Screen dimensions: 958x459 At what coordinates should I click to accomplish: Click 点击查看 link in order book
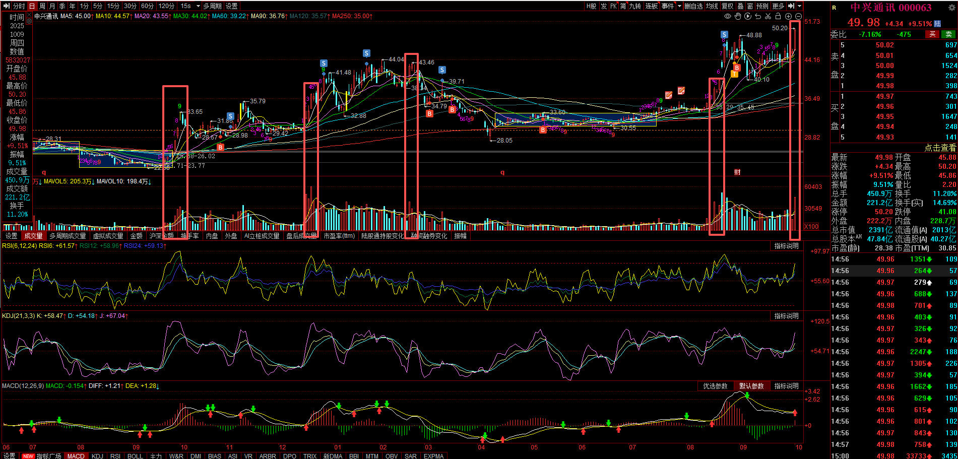pyautogui.click(x=940, y=148)
